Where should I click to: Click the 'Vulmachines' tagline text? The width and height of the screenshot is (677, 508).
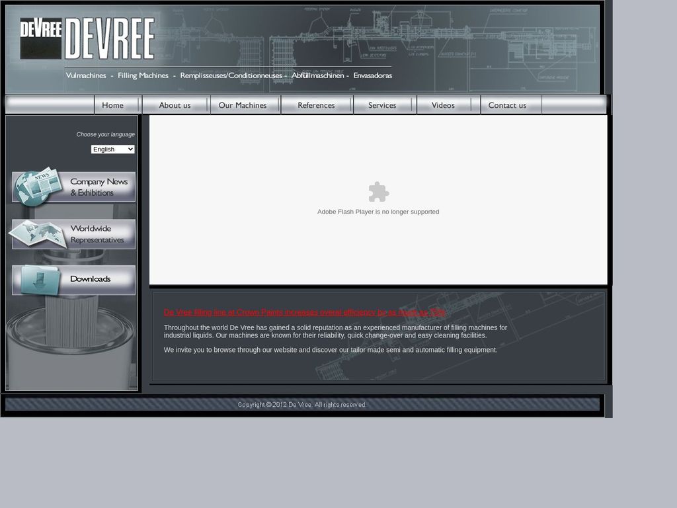(86, 75)
